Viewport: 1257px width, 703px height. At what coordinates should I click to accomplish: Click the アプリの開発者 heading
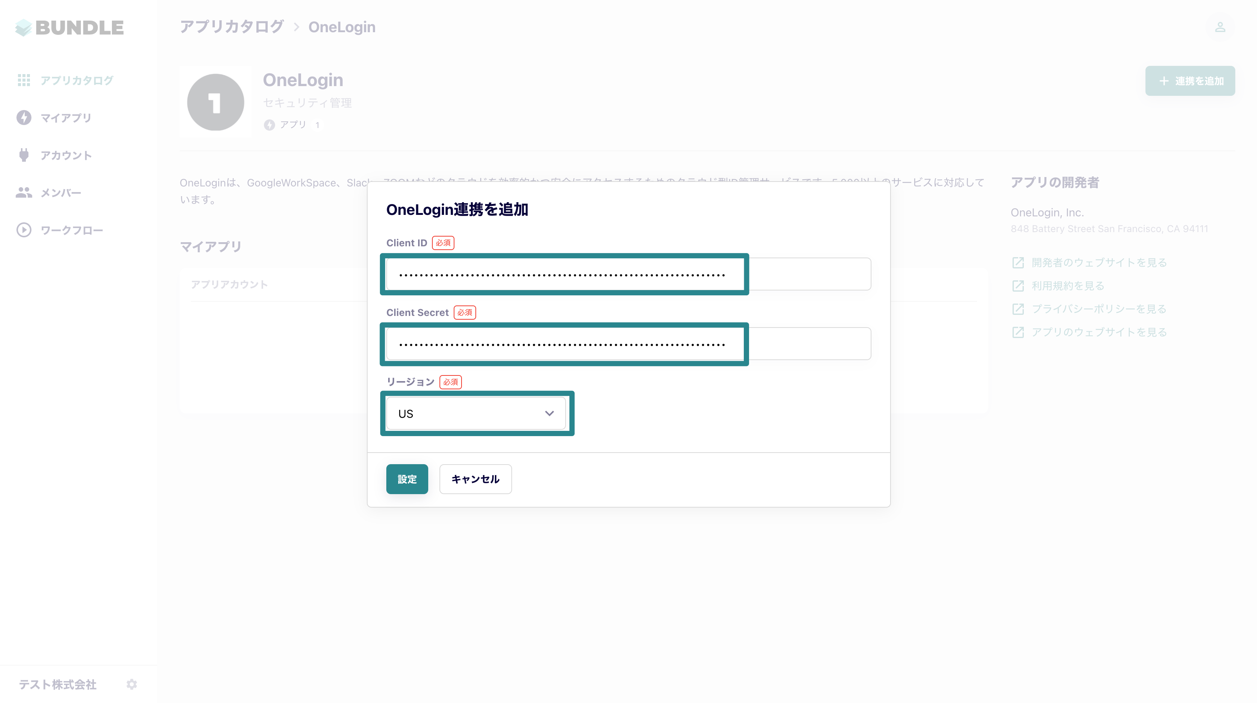1055,182
